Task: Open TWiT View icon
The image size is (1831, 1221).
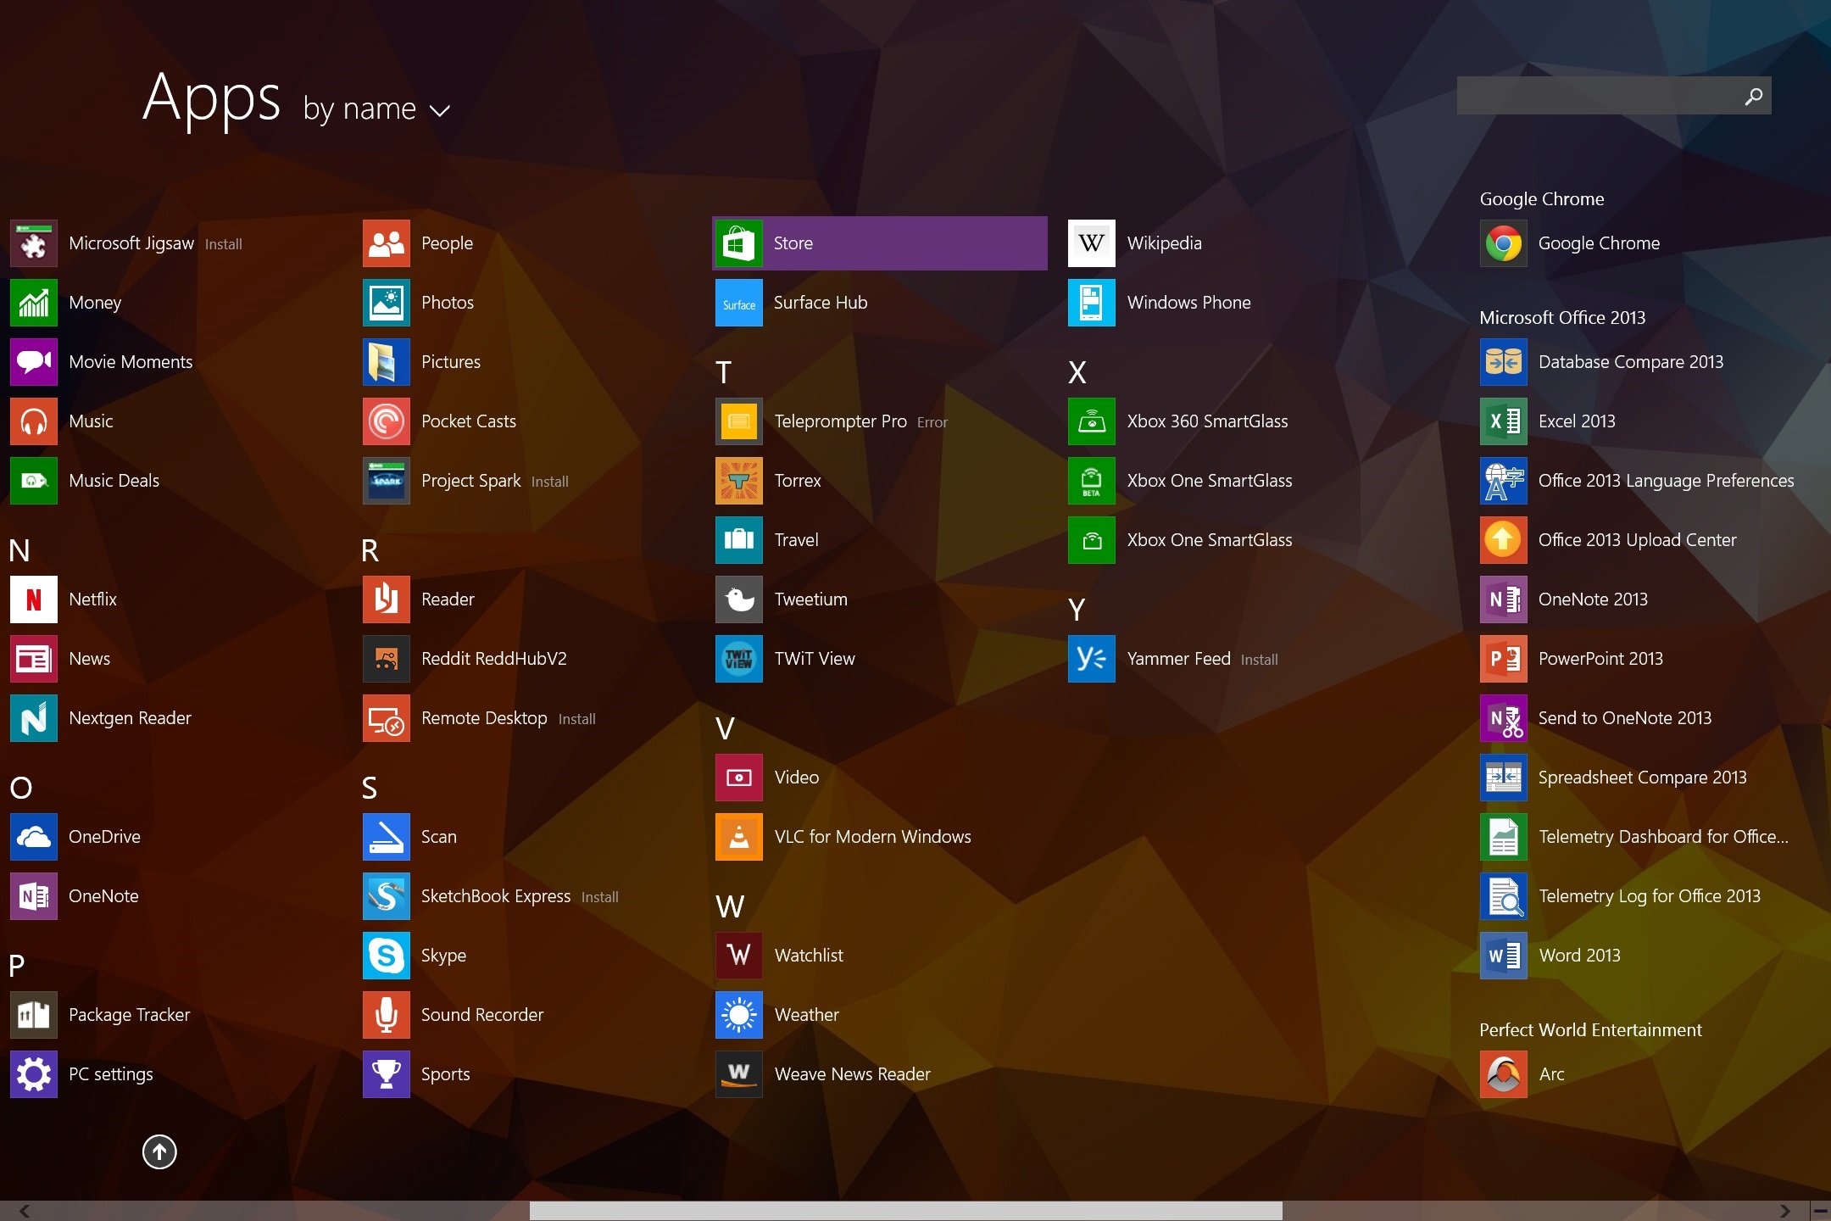Action: pos(739,659)
